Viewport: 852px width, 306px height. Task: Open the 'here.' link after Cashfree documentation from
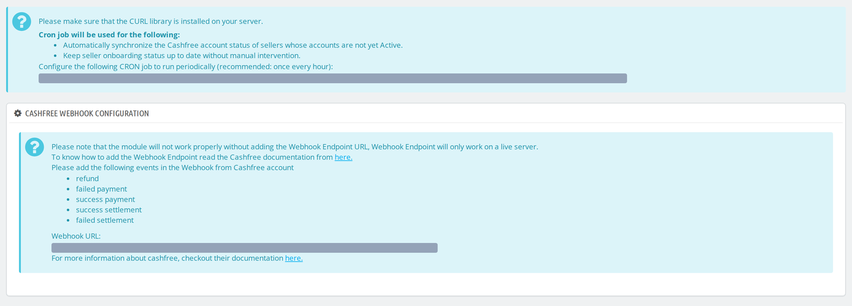pyautogui.click(x=343, y=157)
